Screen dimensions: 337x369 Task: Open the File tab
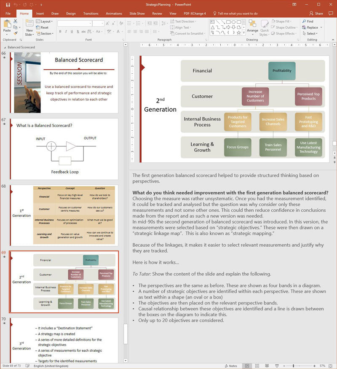[x=8, y=13]
